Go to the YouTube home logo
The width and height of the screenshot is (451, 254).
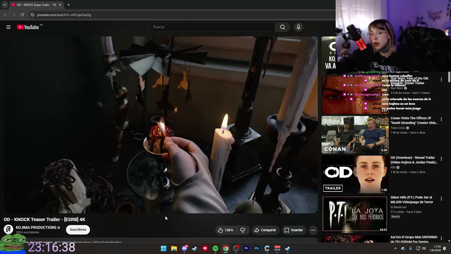(x=28, y=27)
